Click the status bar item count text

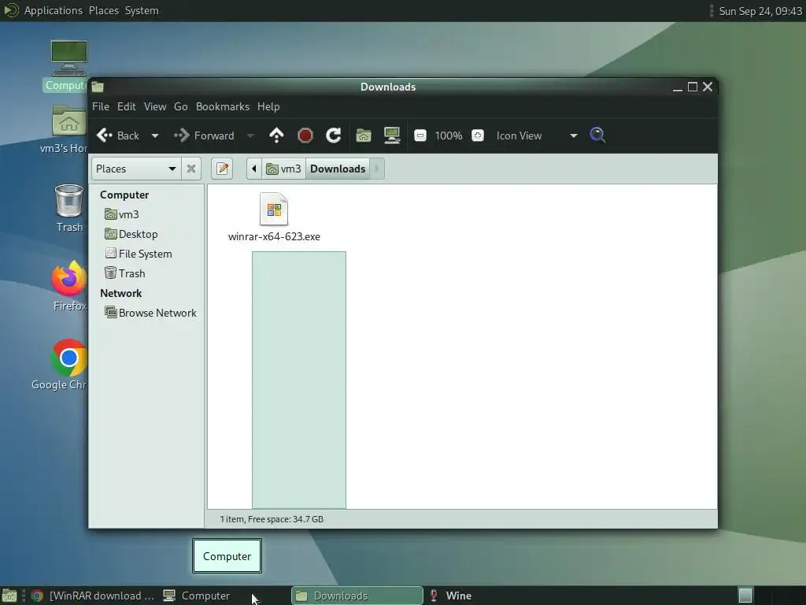coord(272,519)
